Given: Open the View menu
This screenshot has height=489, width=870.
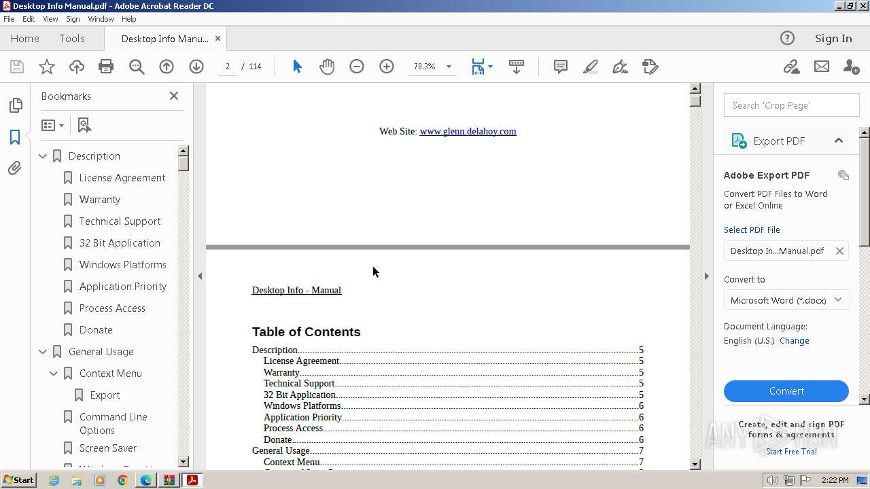Looking at the screenshot, I should (x=50, y=19).
